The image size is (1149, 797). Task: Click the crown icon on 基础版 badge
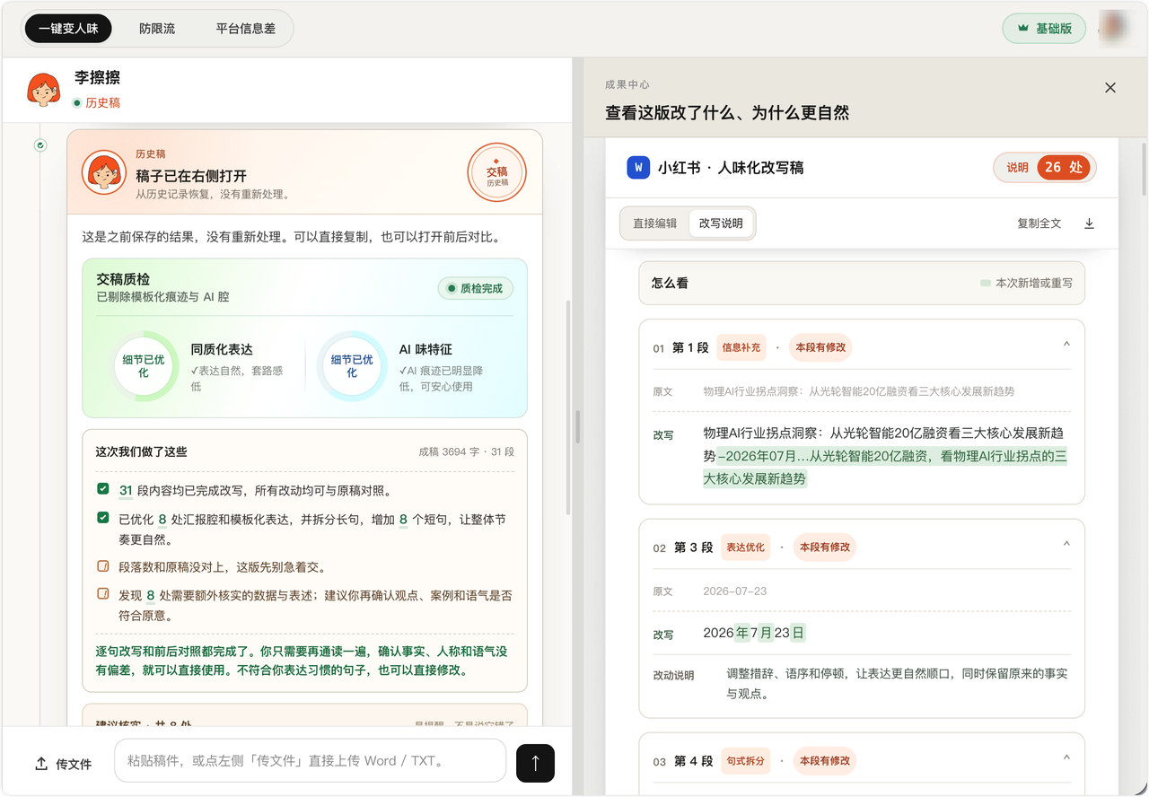1022,29
